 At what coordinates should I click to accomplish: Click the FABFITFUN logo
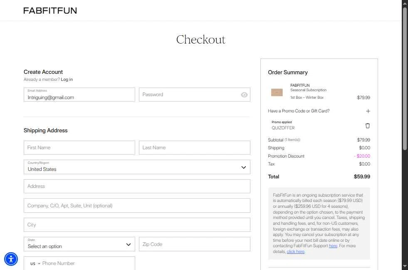tap(50, 10)
